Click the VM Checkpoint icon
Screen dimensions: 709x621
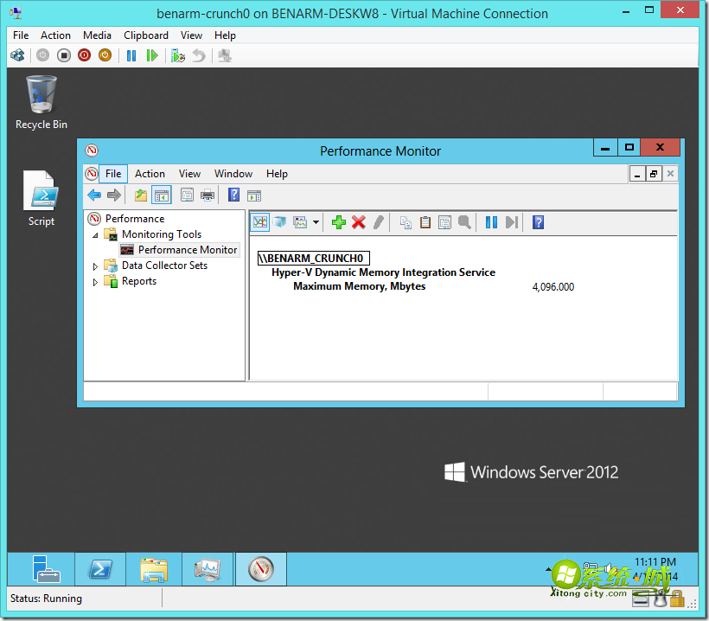[178, 55]
